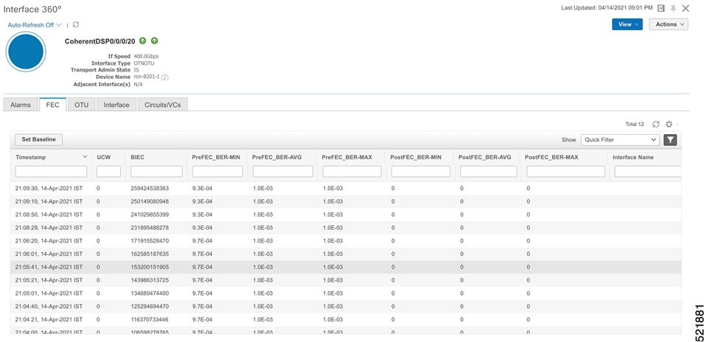Click the 400.0Gbps speed value

click(x=146, y=57)
